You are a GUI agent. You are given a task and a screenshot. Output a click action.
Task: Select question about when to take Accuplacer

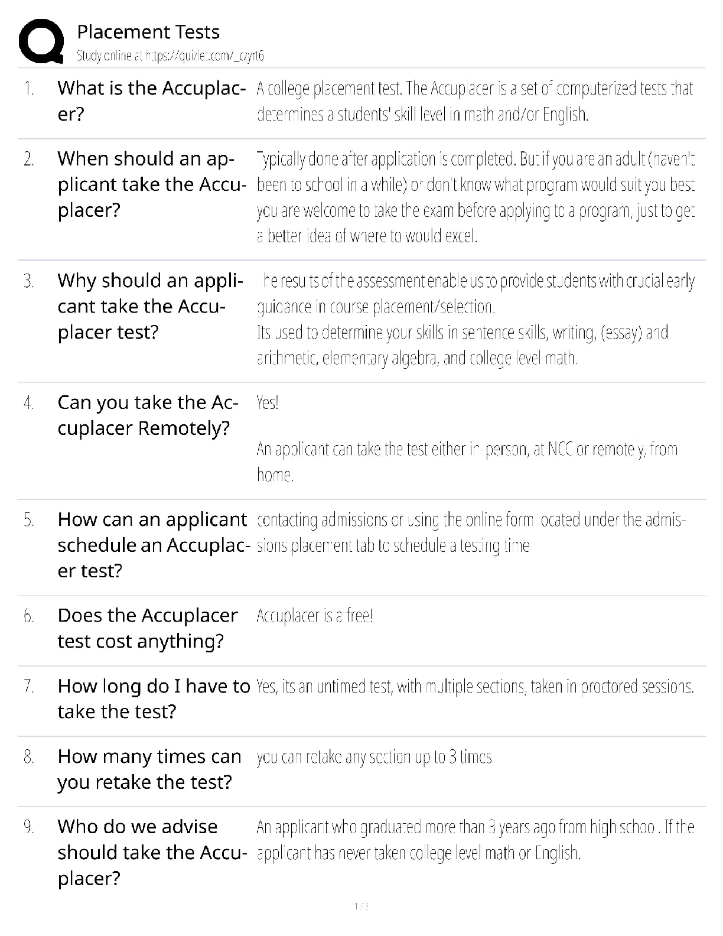pos(151,184)
